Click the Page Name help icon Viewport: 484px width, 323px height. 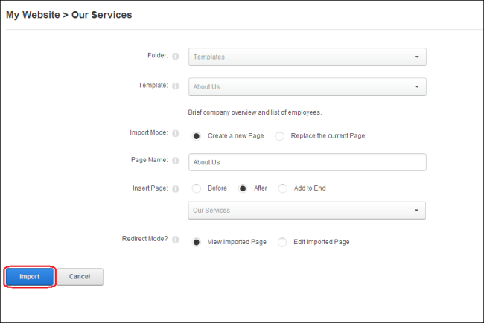pyautogui.click(x=176, y=161)
